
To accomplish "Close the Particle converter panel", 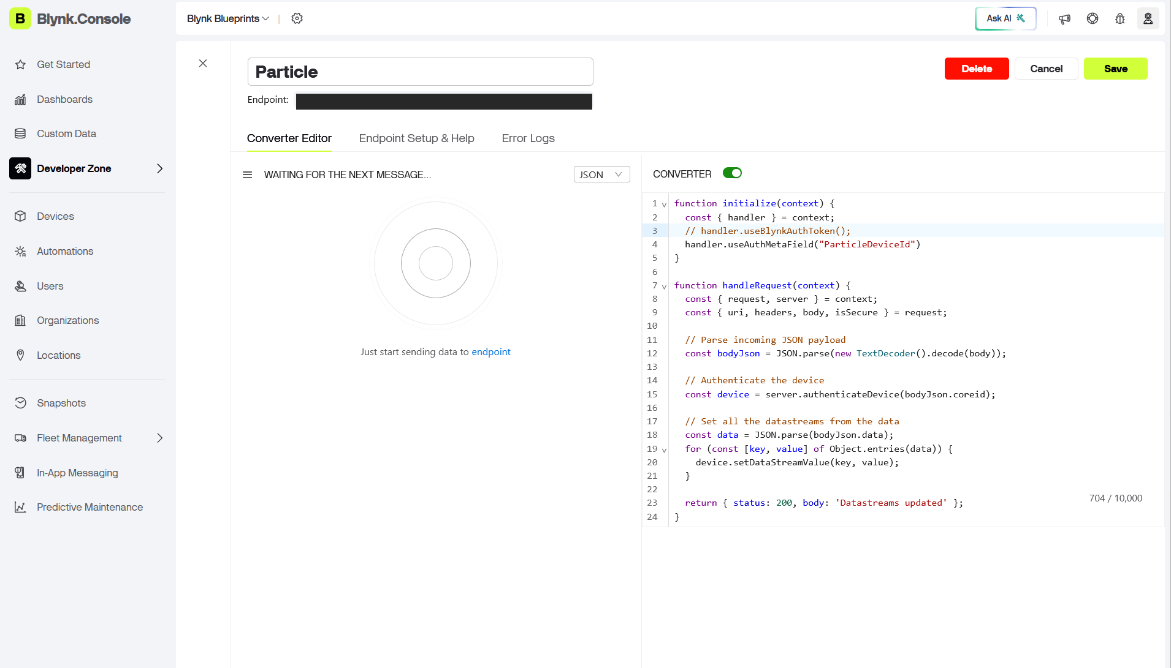I will [x=203, y=64].
